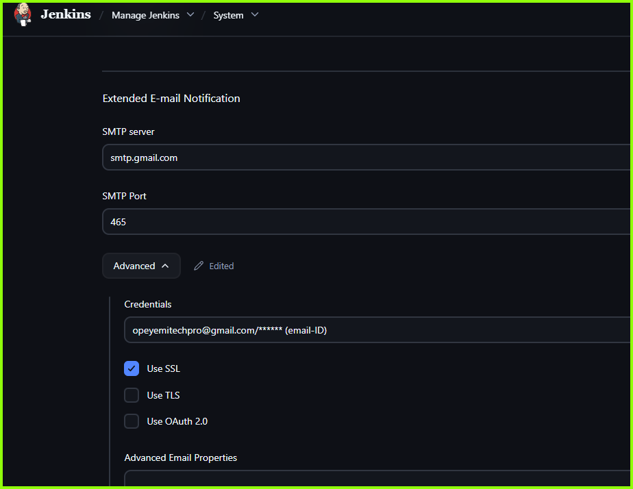Click the Jenkins home link
The image size is (633, 489).
tap(65, 14)
